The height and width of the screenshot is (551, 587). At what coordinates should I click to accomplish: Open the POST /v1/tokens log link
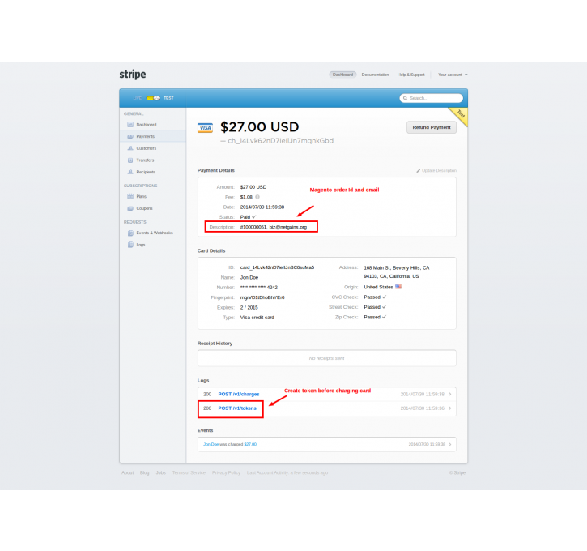point(237,408)
